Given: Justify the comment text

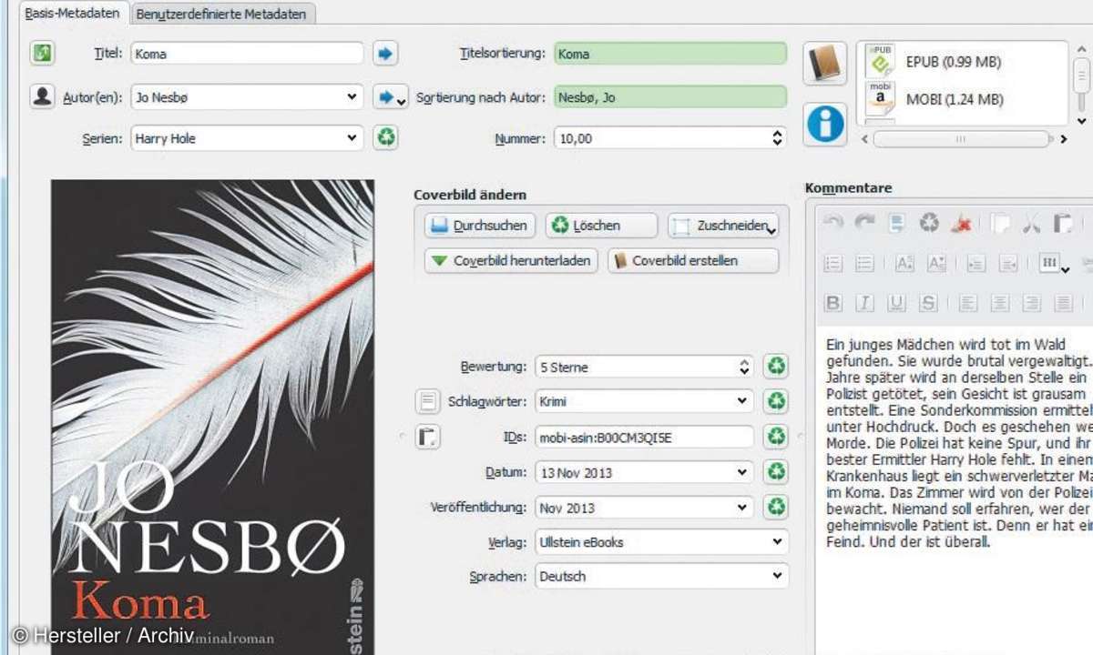Looking at the screenshot, I should pyautogui.click(x=1063, y=303).
